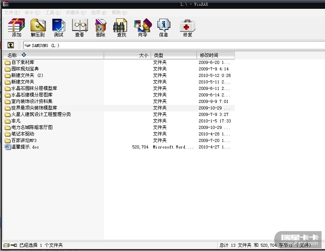Click the View (查看) toolbar icon
Screen dimensions: 325x251
pos(80,28)
